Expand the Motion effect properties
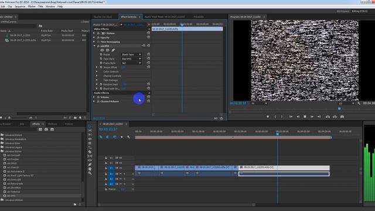 pos(94,33)
